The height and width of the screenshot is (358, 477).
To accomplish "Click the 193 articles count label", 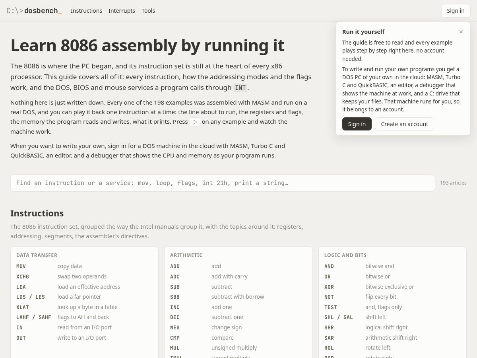I will [x=453, y=183].
